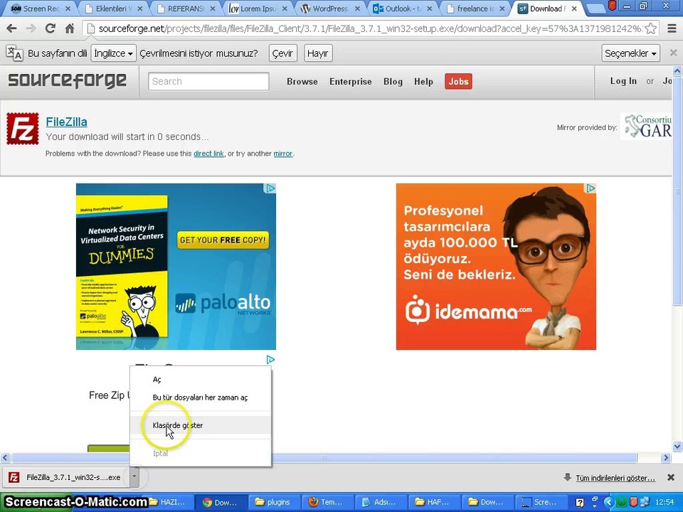This screenshot has width=683, height=512.
Task: Switch to the 'Outlook' tab
Action: point(402,9)
